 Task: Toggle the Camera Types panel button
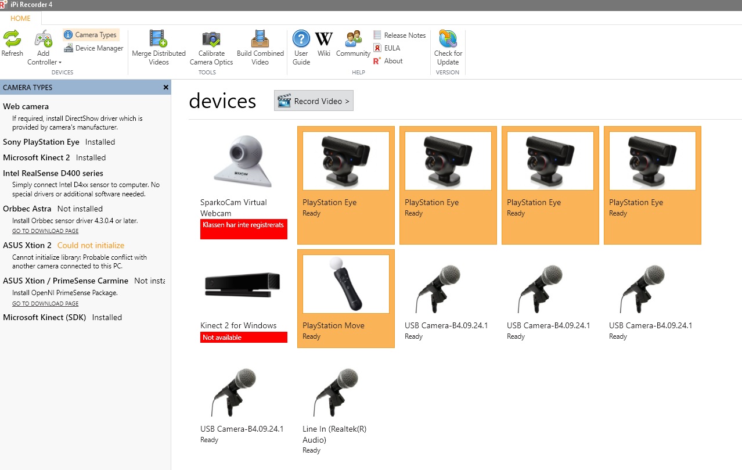[91, 35]
